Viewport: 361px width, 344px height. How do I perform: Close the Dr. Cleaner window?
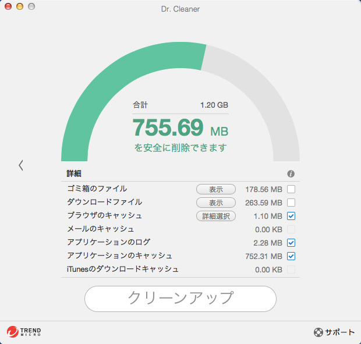click(8, 6)
